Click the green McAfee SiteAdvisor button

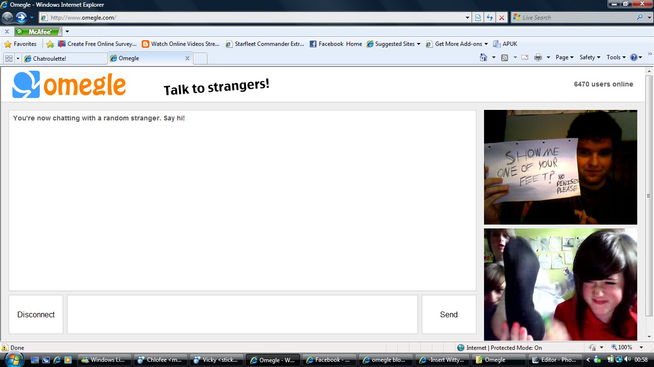(38, 32)
